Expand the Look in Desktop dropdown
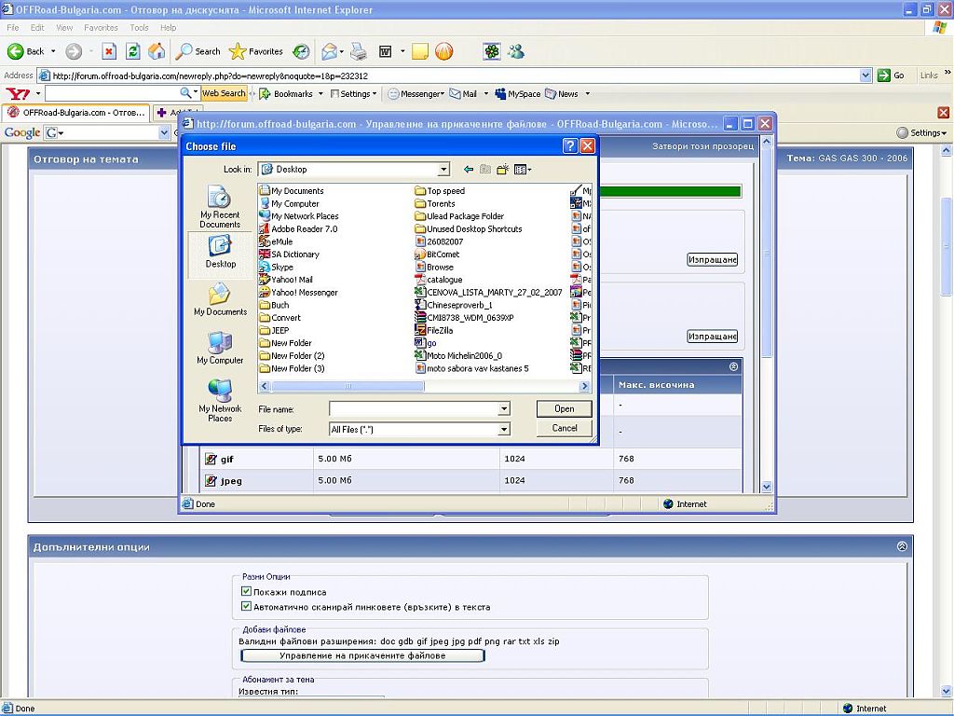The width and height of the screenshot is (954, 716). click(443, 170)
